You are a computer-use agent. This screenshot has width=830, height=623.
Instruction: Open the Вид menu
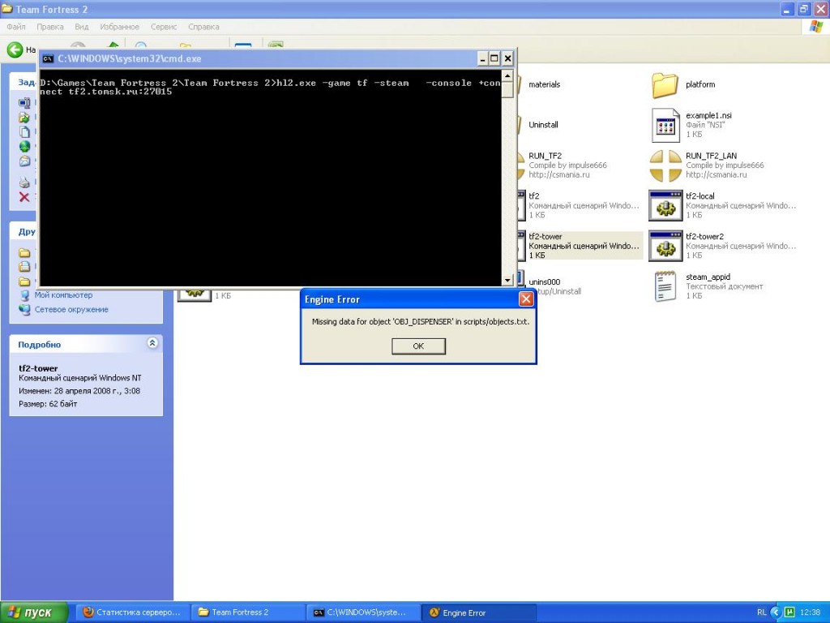click(x=82, y=27)
